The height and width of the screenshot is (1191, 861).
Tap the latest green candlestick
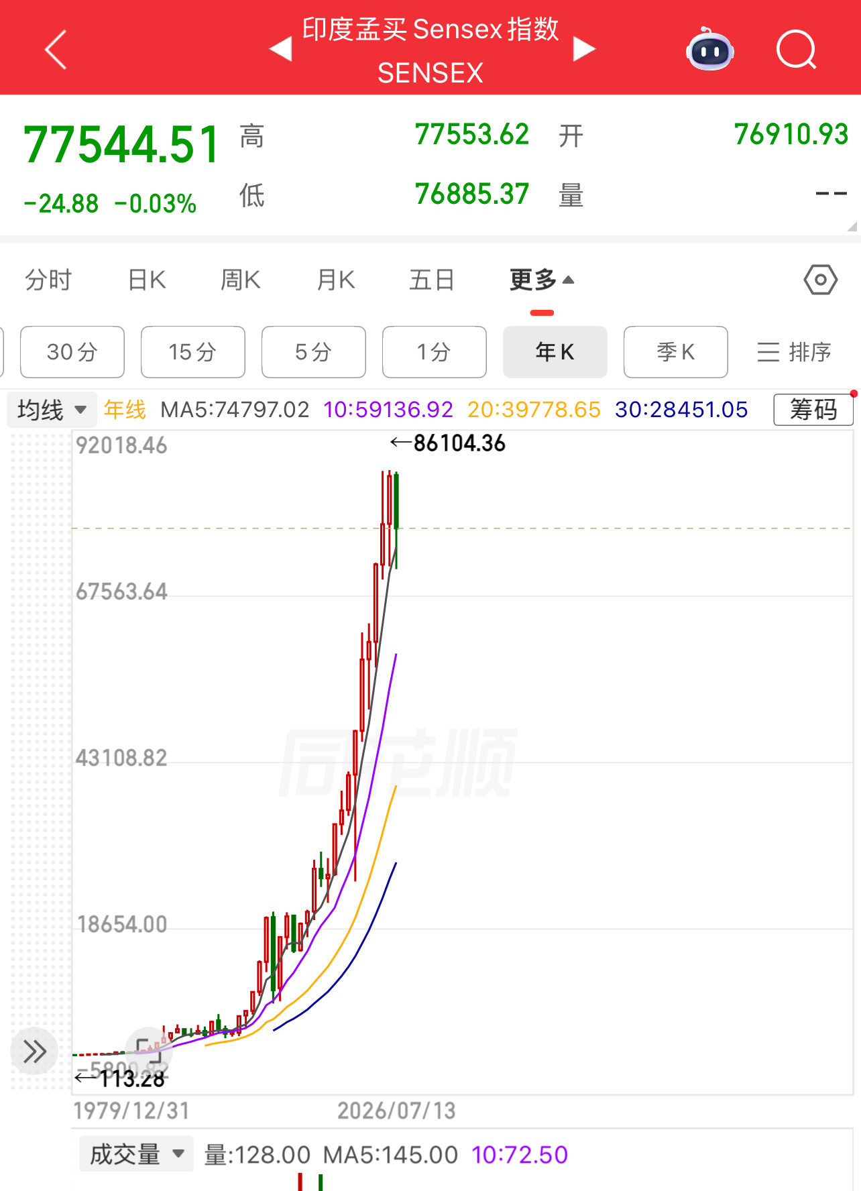(x=396, y=520)
